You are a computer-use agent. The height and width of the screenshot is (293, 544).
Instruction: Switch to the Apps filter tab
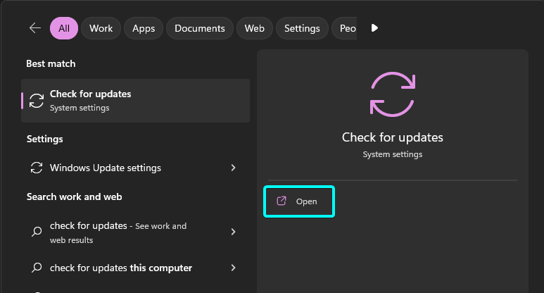pyautogui.click(x=144, y=28)
